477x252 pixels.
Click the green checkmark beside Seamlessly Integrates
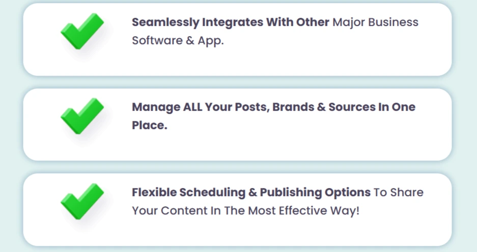click(81, 31)
